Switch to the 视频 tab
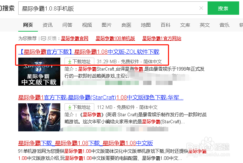 click(87, 25)
